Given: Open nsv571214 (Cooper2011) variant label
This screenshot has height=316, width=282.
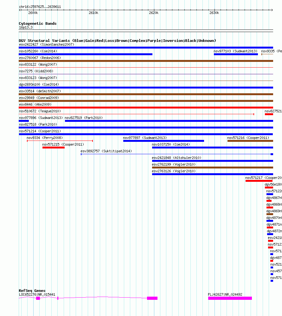Looking at the screenshot, I should coord(40,131).
